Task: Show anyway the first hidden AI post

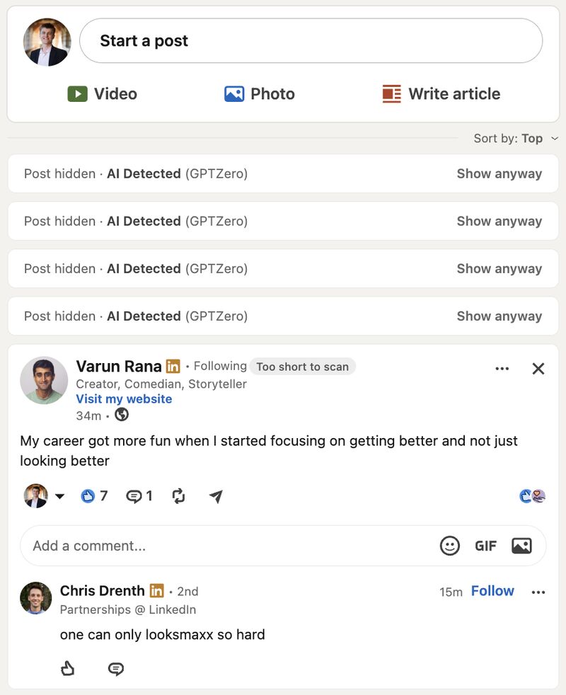Action: [x=499, y=174]
